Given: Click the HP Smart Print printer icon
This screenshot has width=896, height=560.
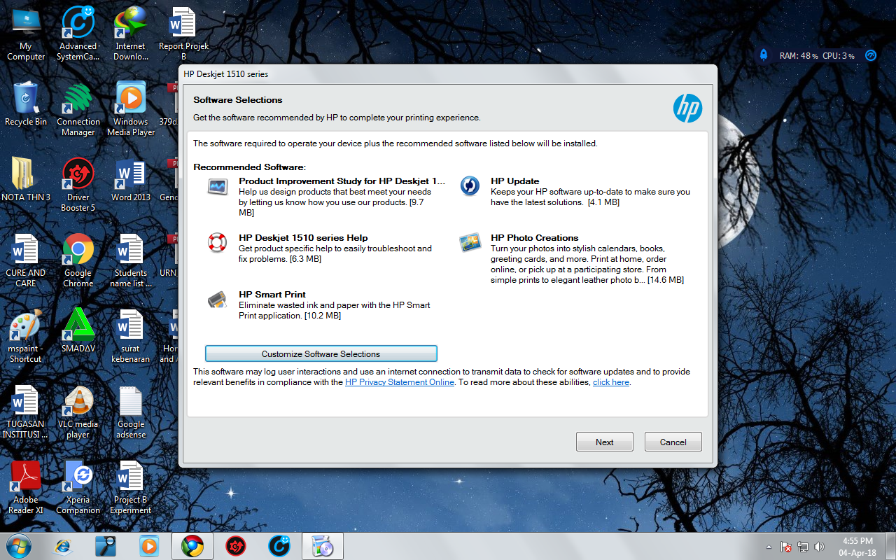Looking at the screenshot, I should (x=218, y=300).
